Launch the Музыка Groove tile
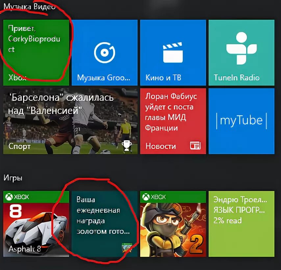 [x=105, y=53]
